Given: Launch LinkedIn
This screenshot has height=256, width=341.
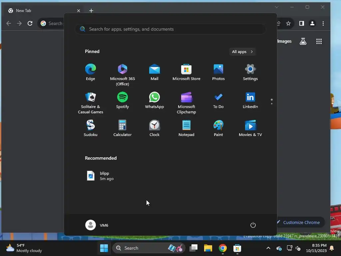Looking at the screenshot, I should click(250, 100).
